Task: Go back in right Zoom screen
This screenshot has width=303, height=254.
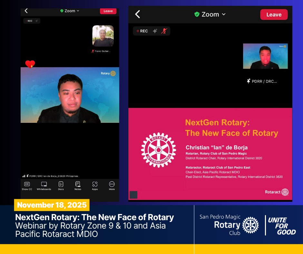Action: 137,14
